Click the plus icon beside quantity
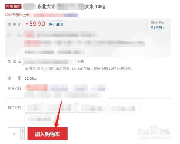The image size is (180, 144). (22, 131)
